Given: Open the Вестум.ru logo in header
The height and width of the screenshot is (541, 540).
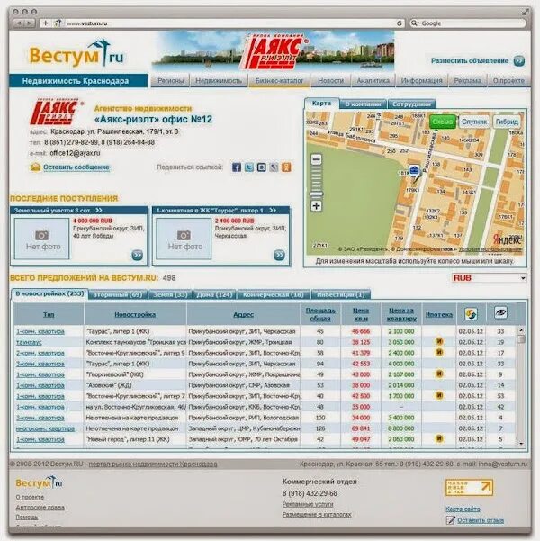Looking at the screenshot, I should point(76,54).
